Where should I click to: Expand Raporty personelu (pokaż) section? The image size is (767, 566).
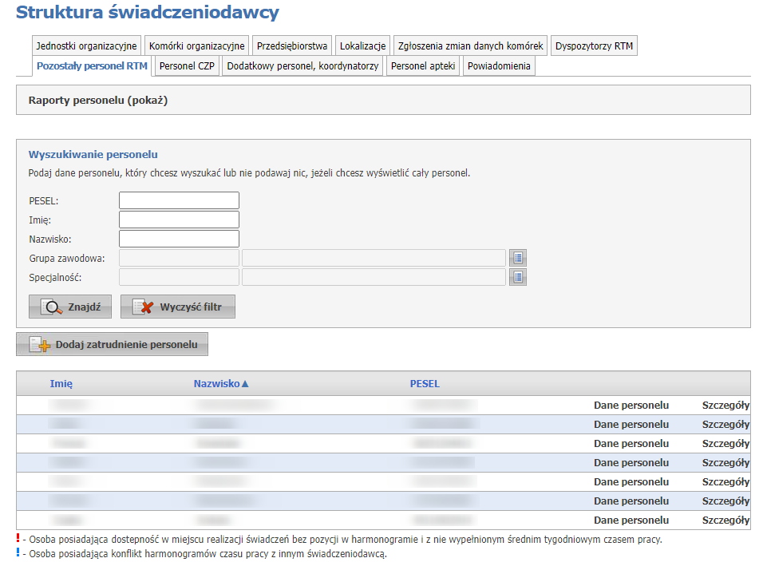point(98,101)
